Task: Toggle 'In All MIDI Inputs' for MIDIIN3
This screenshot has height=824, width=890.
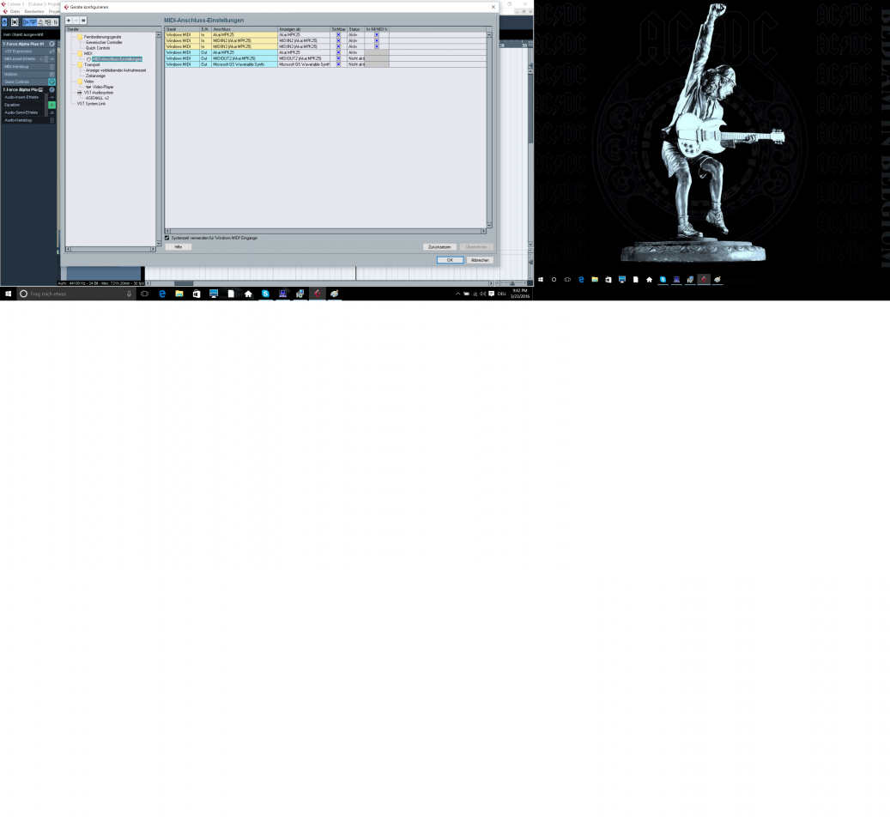Action: point(377,46)
